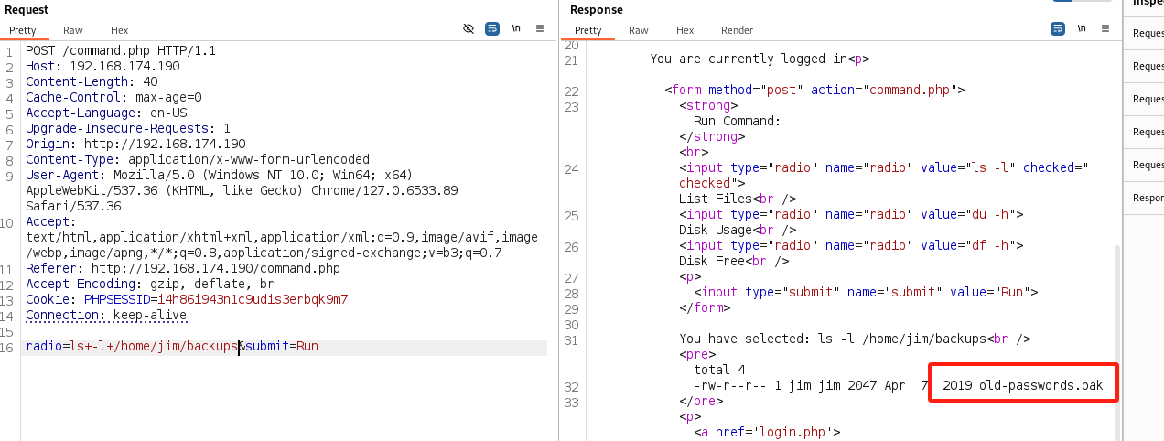This screenshot has width=1164, height=441.
Task: Click the a href='login.php' response line
Action: (x=767, y=432)
